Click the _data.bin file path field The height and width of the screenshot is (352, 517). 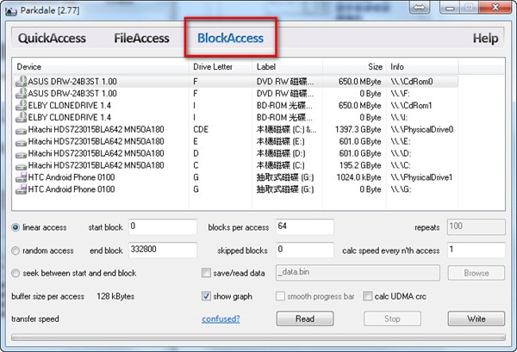[x=358, y=273]
